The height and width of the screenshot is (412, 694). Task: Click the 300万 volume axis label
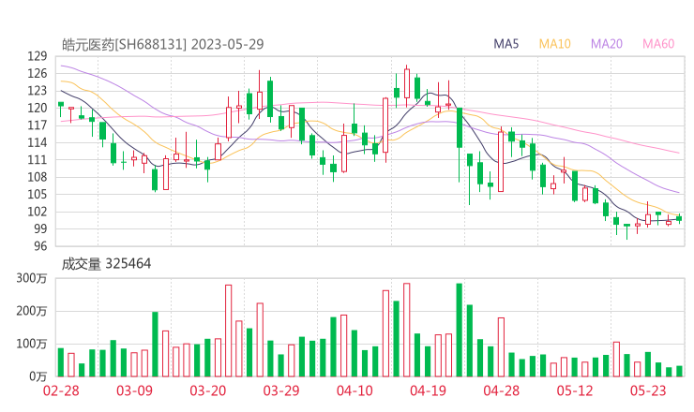coord(32,278)
